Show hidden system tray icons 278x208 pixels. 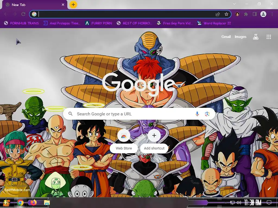pos(226,203)
